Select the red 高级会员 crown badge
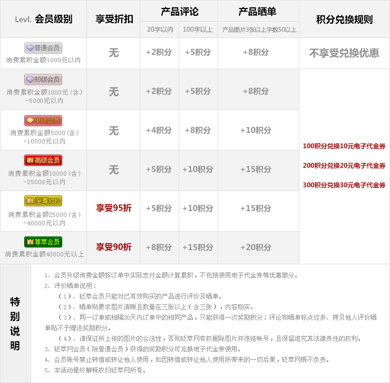Viewport: 390px width, 383px height. click(x=43, y=160)
